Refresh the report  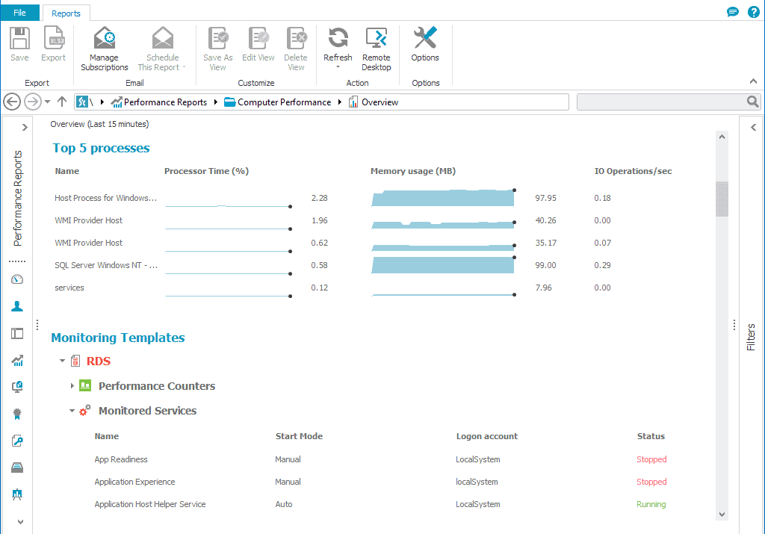[338, 44]
